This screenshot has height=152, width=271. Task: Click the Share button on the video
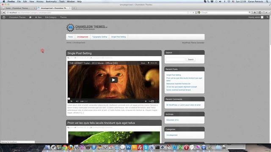click(143, 63)
